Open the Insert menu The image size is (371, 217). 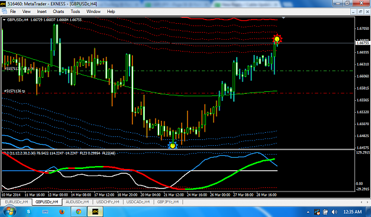tap(42, 11)
